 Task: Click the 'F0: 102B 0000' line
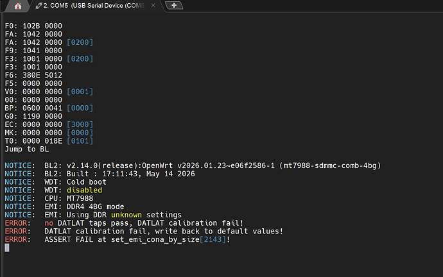point(33,26)
